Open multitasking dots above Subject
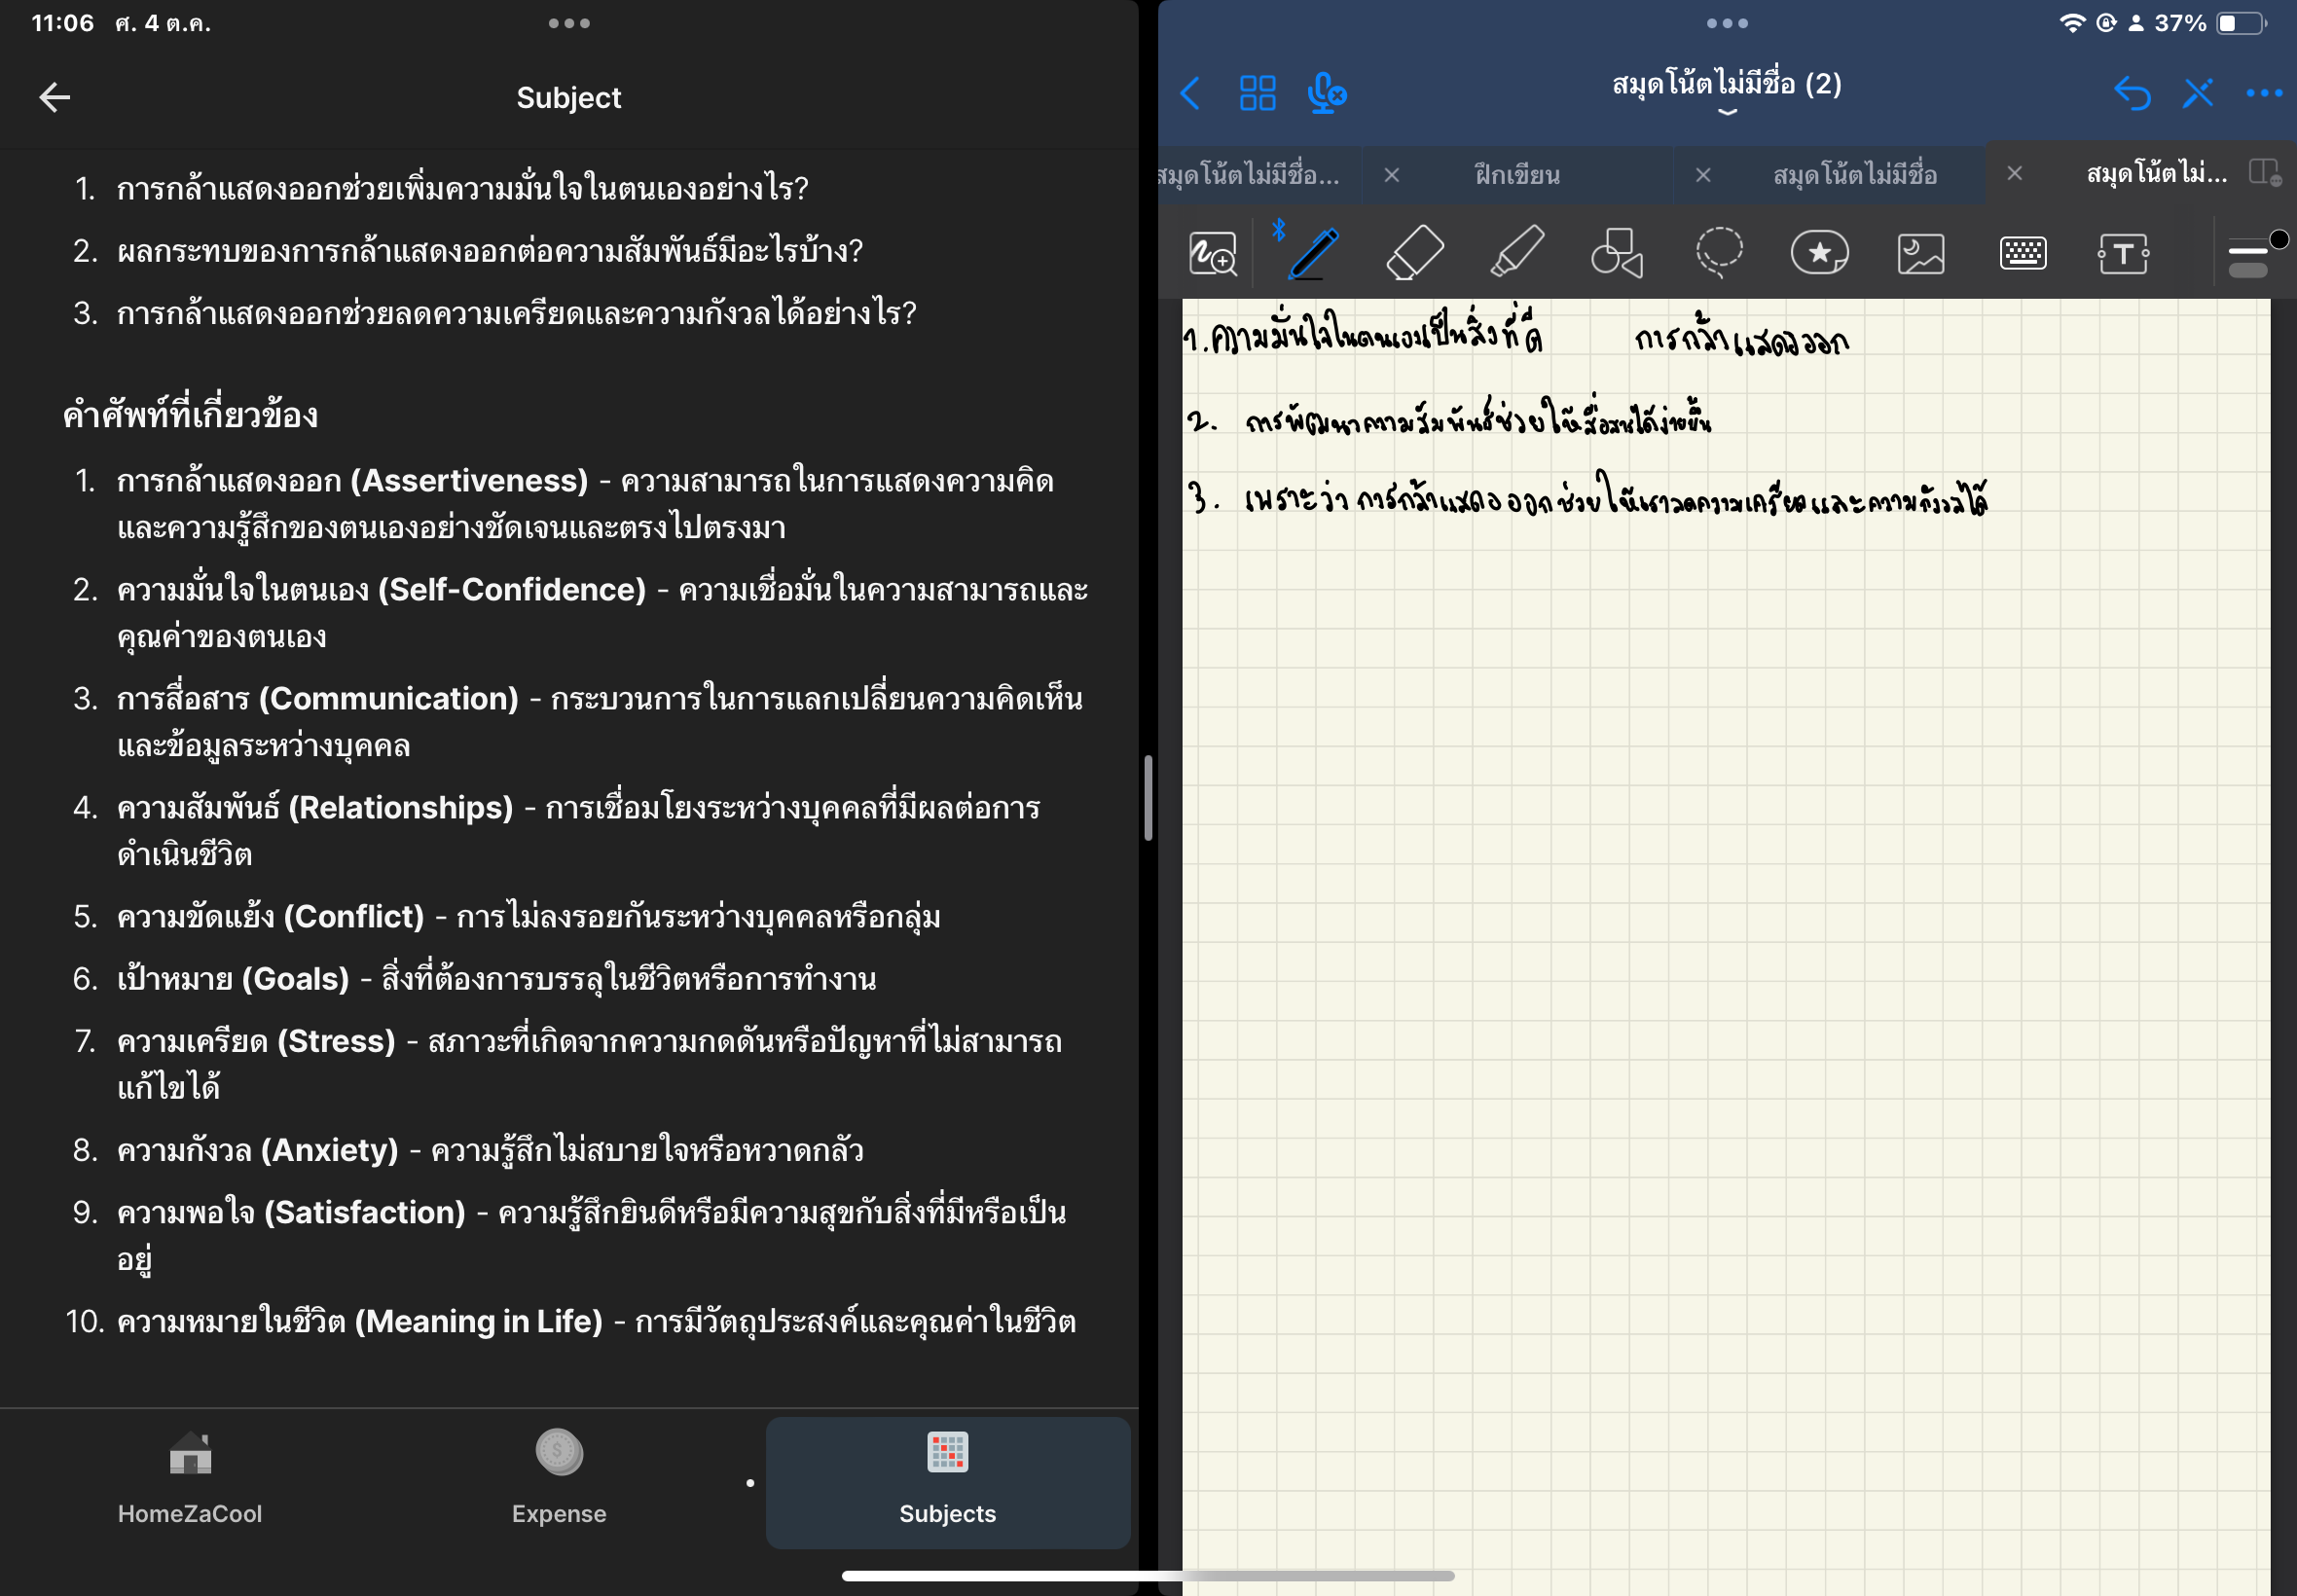This screenshot has height=1596, width=2297. pyautogui.click(x=569, y=23)
